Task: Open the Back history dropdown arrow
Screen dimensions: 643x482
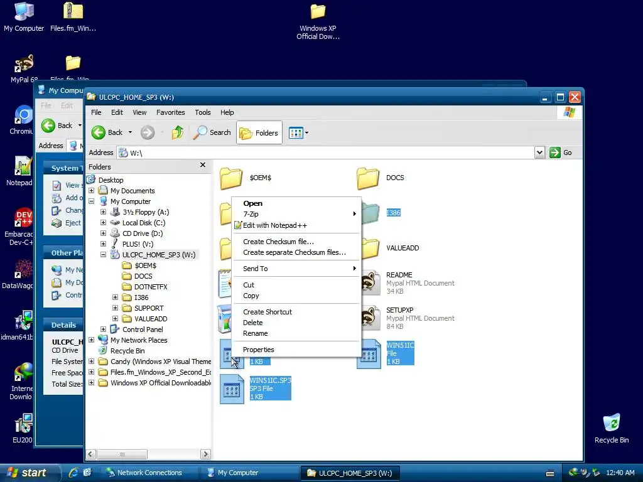Action: coord(130,132)
